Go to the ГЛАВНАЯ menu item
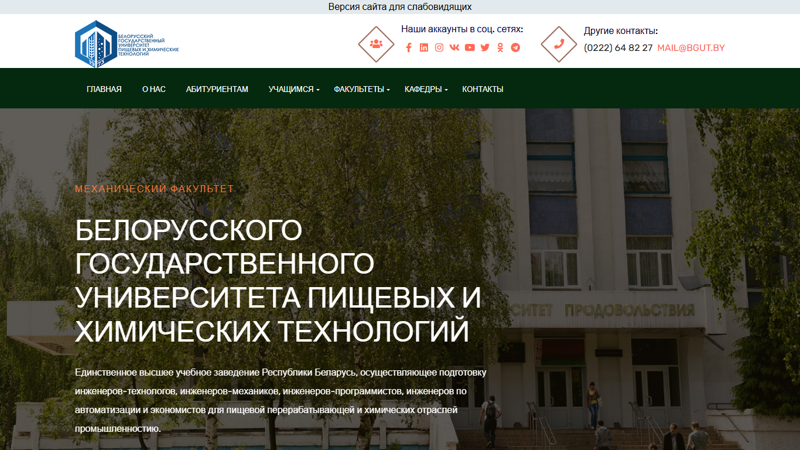 pyautogui.click(x=104, y=90)
